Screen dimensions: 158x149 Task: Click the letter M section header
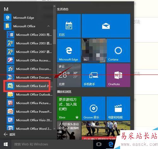tap(6, 9)
